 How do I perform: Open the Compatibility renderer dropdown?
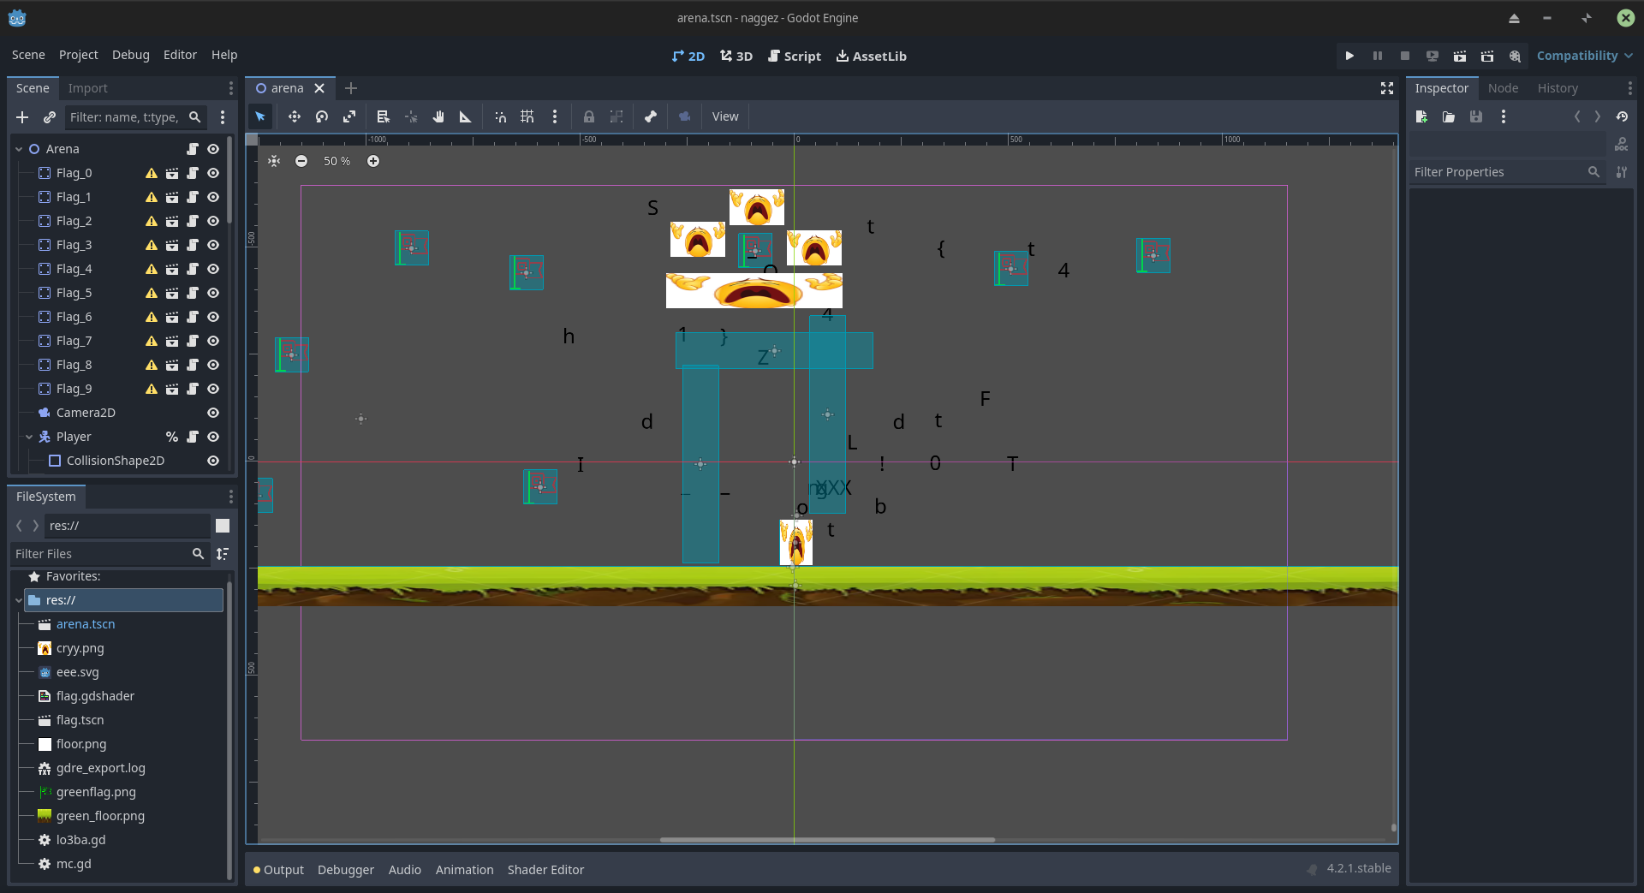(x=1584, y=56)
